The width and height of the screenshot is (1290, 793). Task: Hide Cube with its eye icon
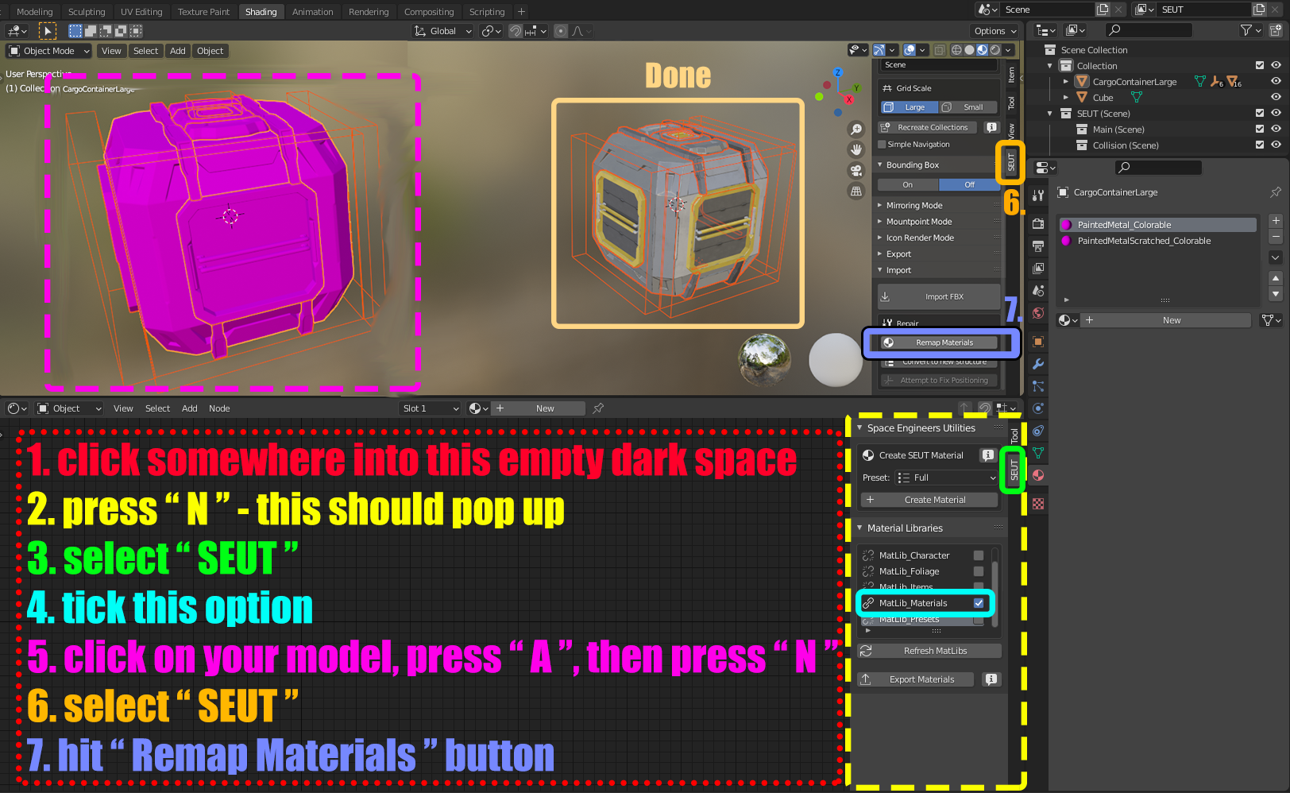pyautogui.click(x=1276, y=97)
